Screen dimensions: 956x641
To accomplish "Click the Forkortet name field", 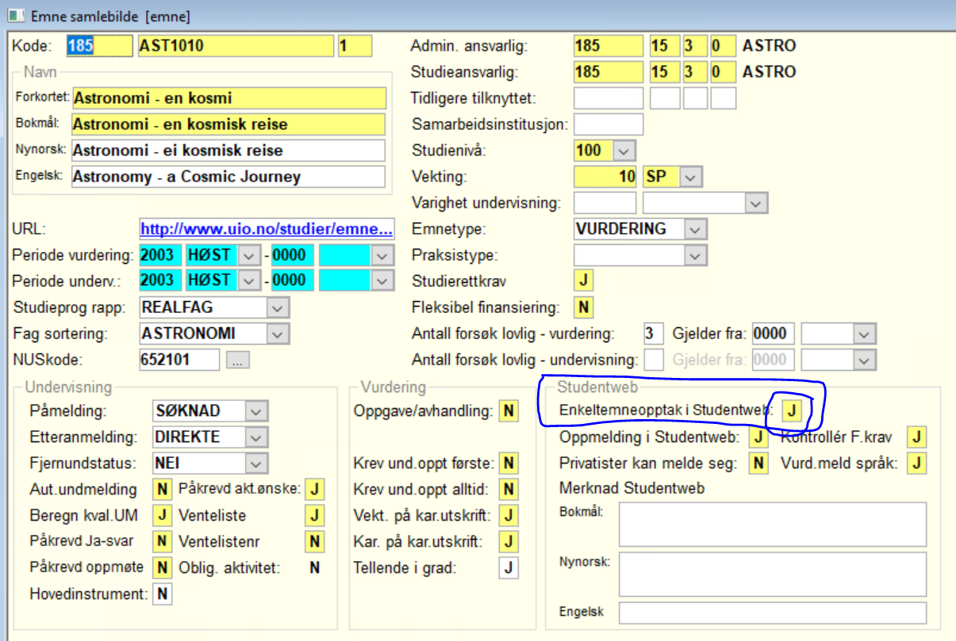I will click(x=228, y=98).
